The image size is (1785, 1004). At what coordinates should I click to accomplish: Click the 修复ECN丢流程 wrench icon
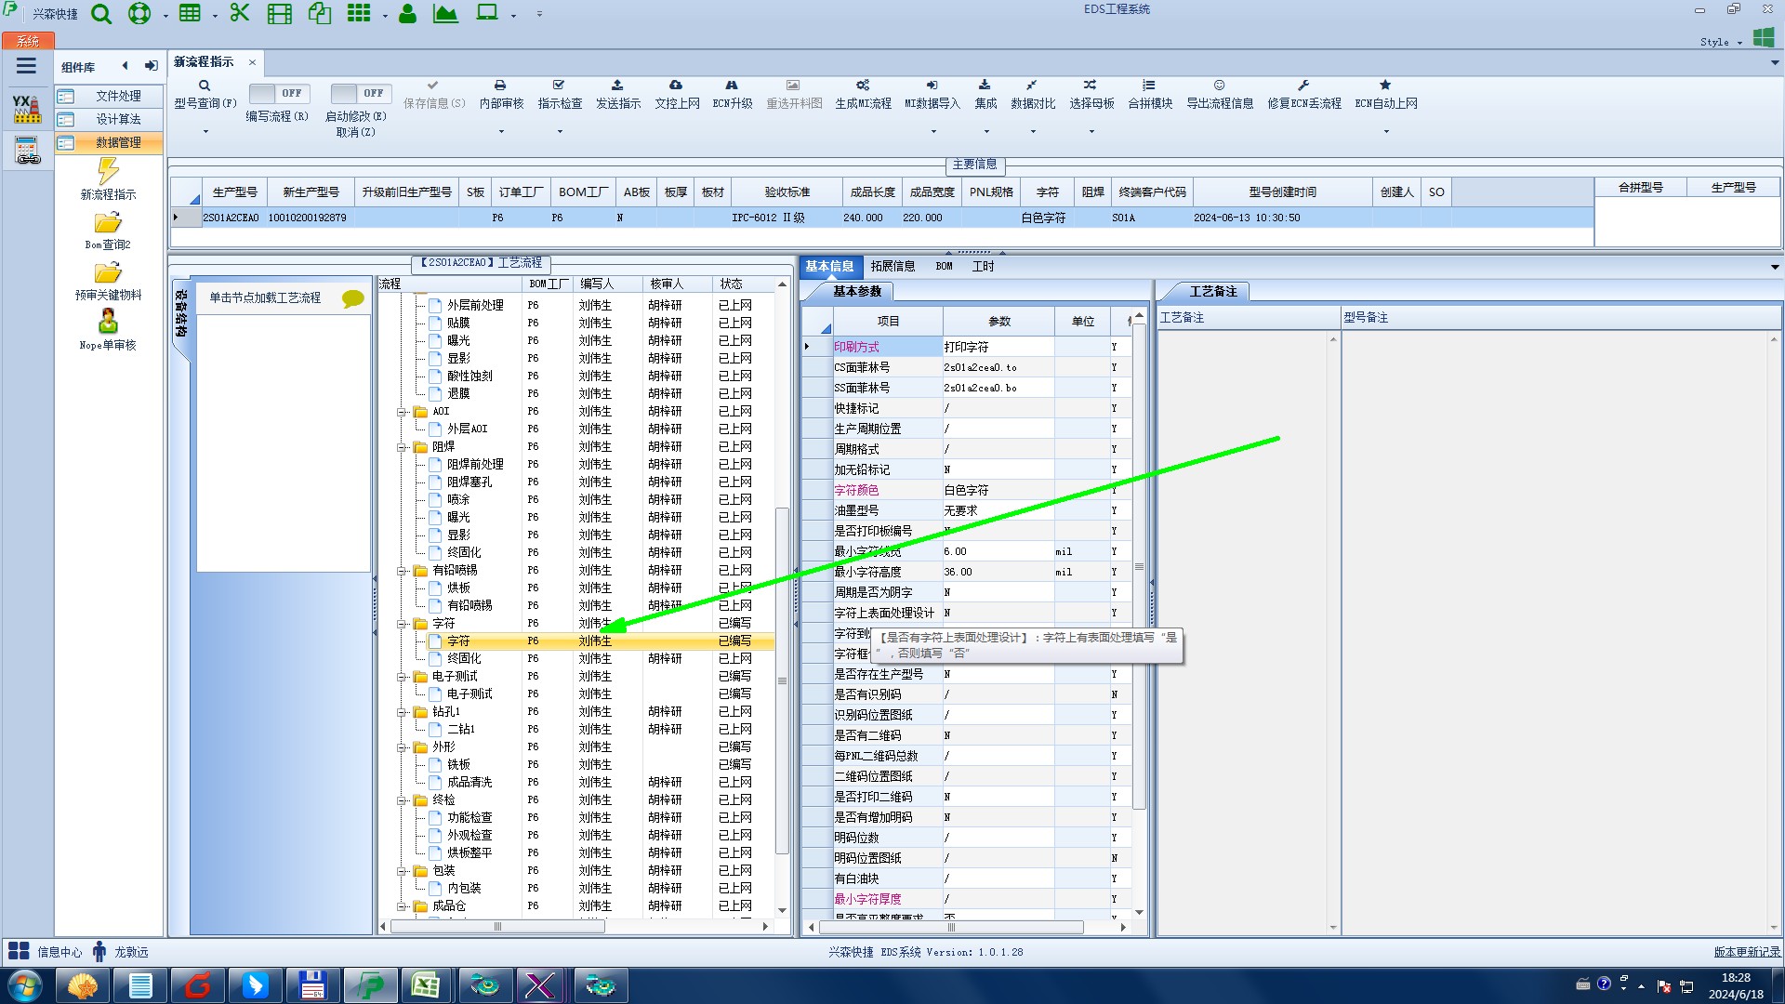click(1303, 86)
